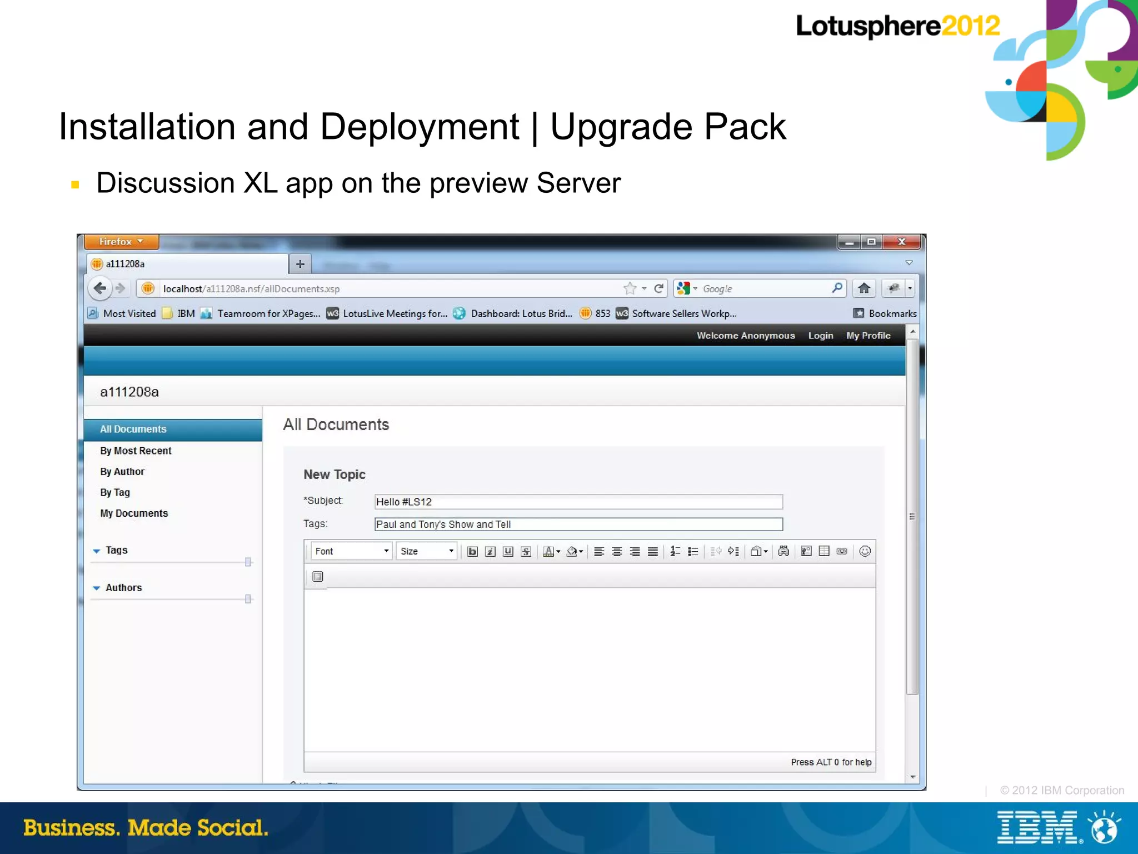Justify text in the editor
This screenshot has height=854, width=1138.
pos(653,551)
